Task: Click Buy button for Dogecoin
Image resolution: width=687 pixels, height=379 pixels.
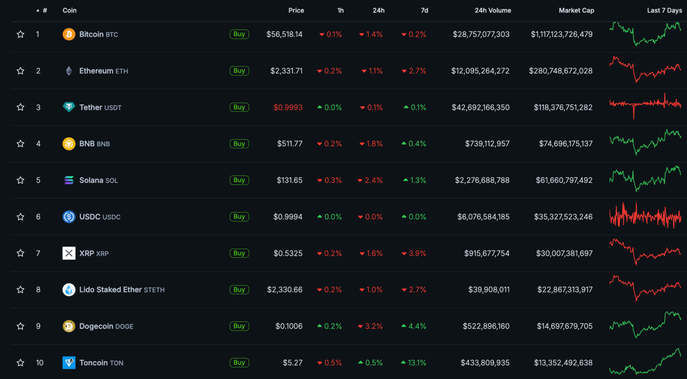Action: click(x=239, y=326)
